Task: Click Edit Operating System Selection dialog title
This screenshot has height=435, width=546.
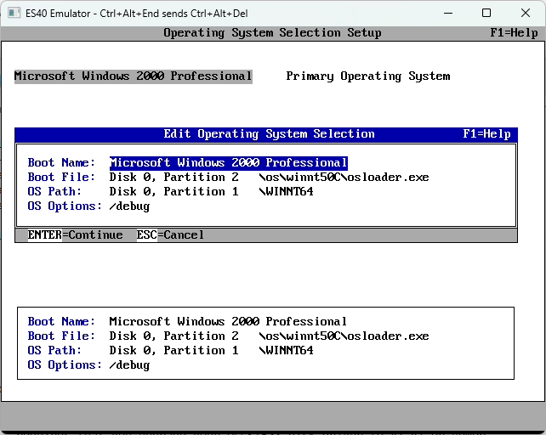Action: pos(269,134)
